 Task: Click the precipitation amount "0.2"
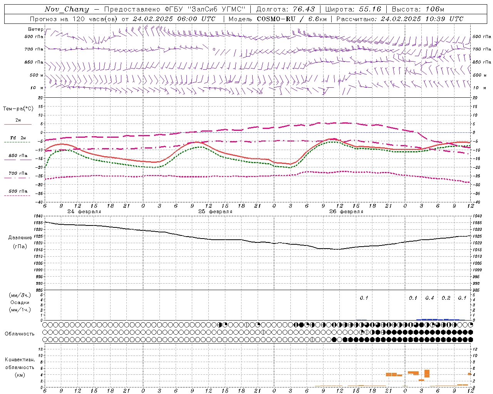pos(446,298)
